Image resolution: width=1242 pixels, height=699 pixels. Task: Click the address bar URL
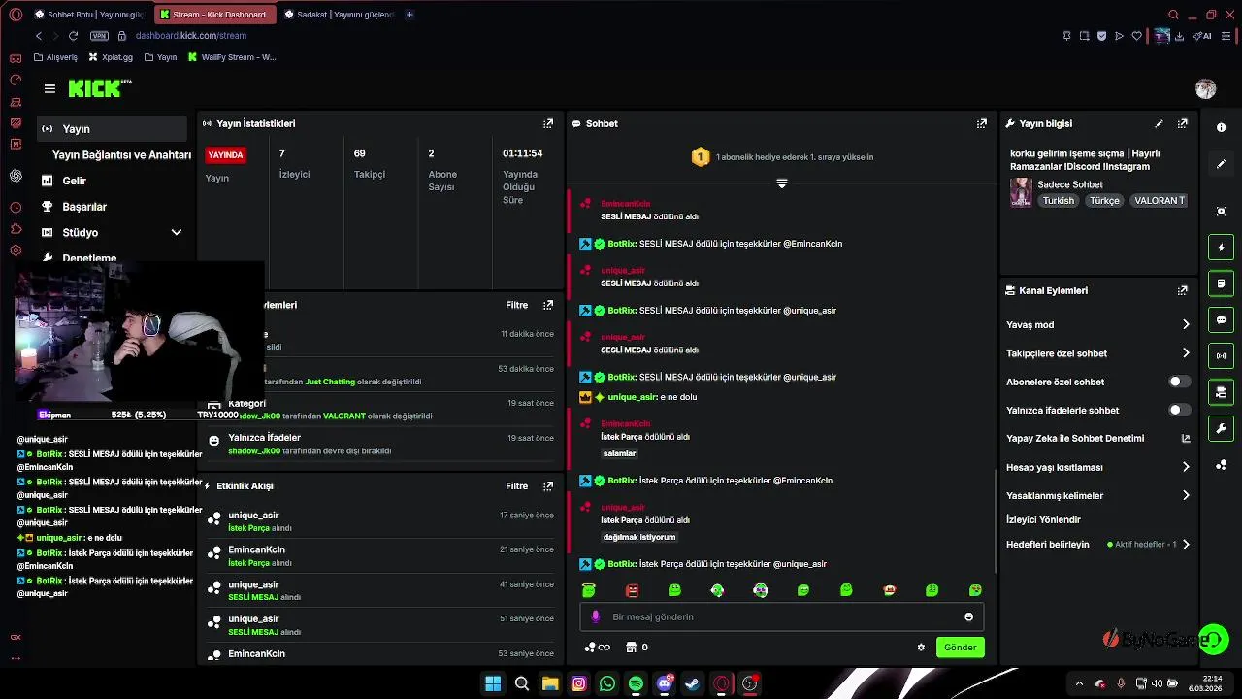coord(191,36)
